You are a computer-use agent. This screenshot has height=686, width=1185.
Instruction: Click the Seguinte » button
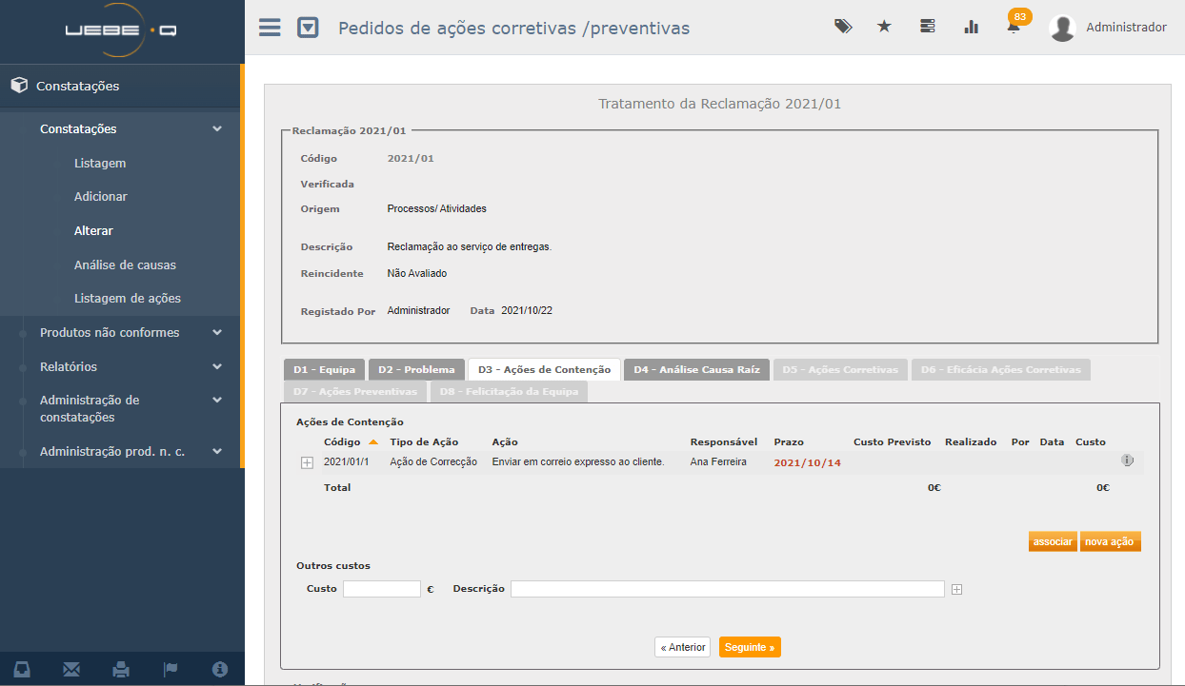pos(750,647)
